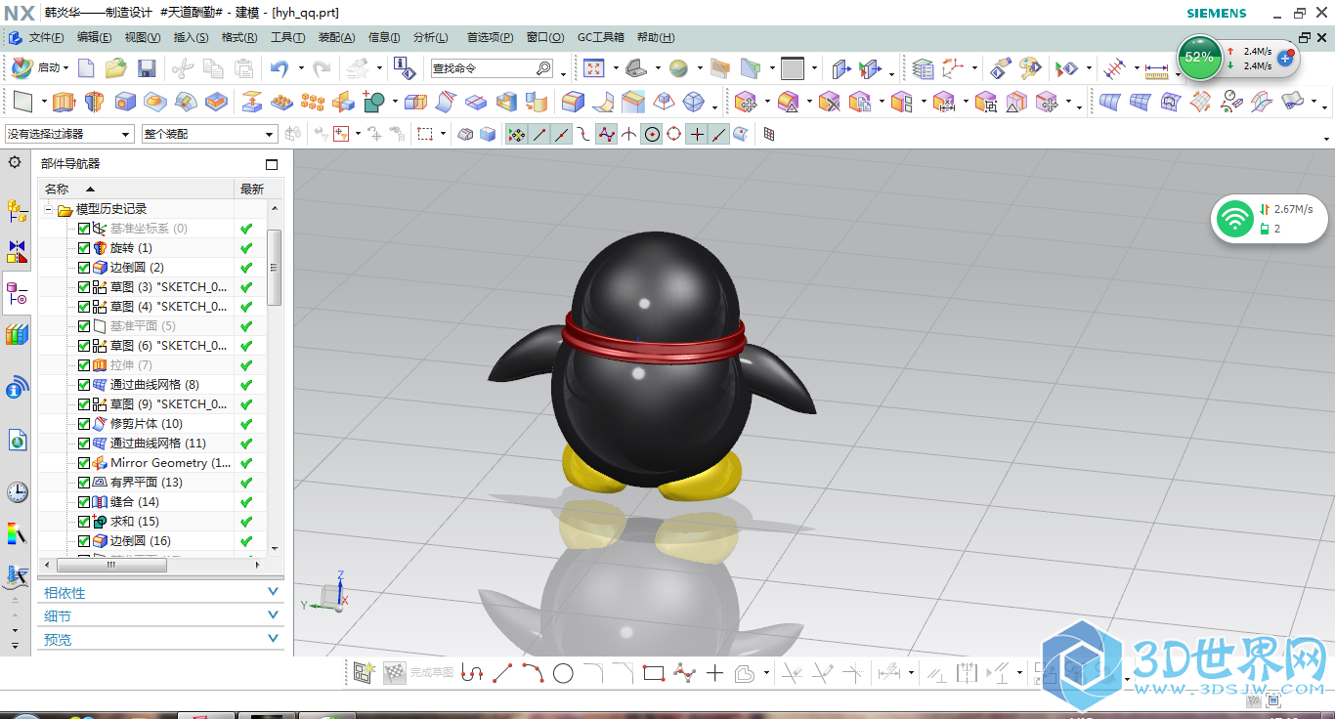The width and height of the screenshot is (1335, 719).
Task: Select the Arc sketch tool
Action: point(533,673)
